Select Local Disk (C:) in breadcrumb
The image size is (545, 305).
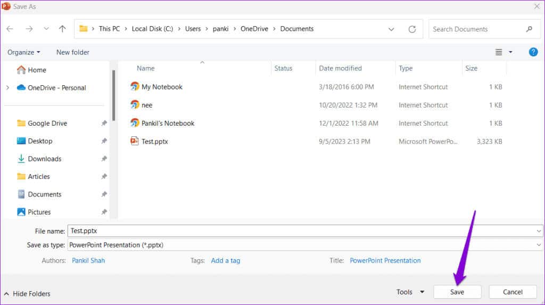152,29
